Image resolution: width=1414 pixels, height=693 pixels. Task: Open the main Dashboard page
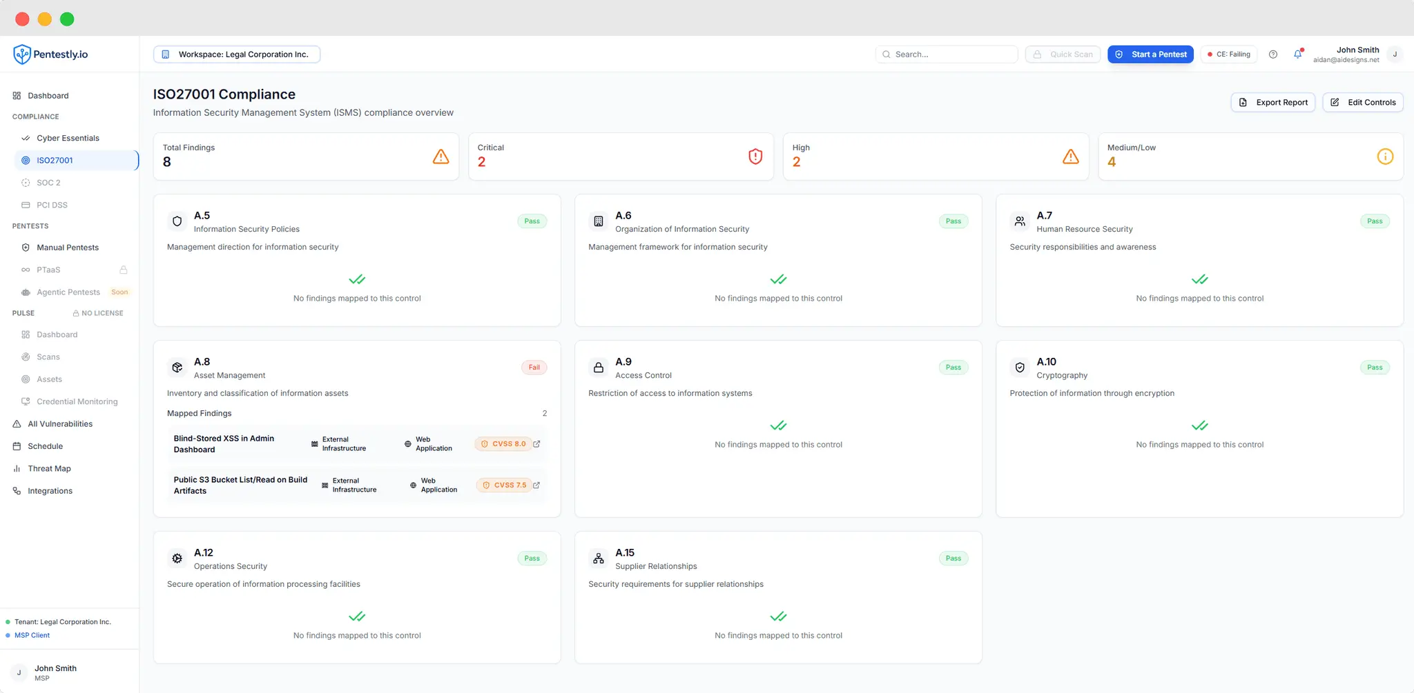tap(48, 96)
